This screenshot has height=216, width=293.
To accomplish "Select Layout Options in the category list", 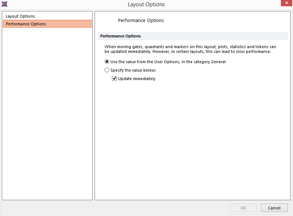I will point(21,16).
